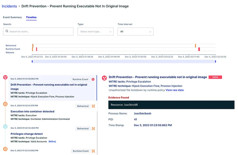Select the red Runtime Event marker near 01:22:33

tap(36, 49)
